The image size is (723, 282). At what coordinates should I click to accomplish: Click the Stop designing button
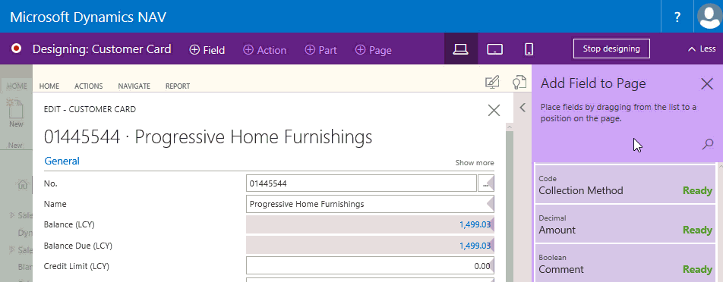[611, 49]
